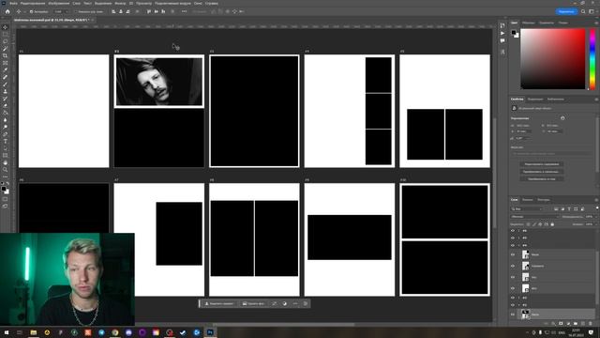The image size is (600, 338).
Task: Open the workspace switcher at top right
Action: pos(592,11)
